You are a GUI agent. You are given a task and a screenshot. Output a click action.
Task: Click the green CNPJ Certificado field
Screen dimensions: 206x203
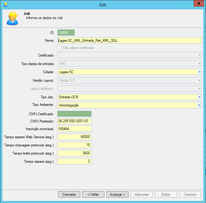tap(74, 114)
